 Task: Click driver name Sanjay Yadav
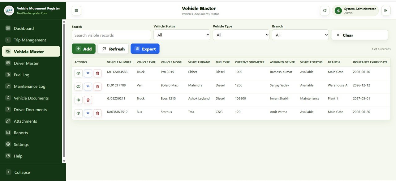(279, 85)
